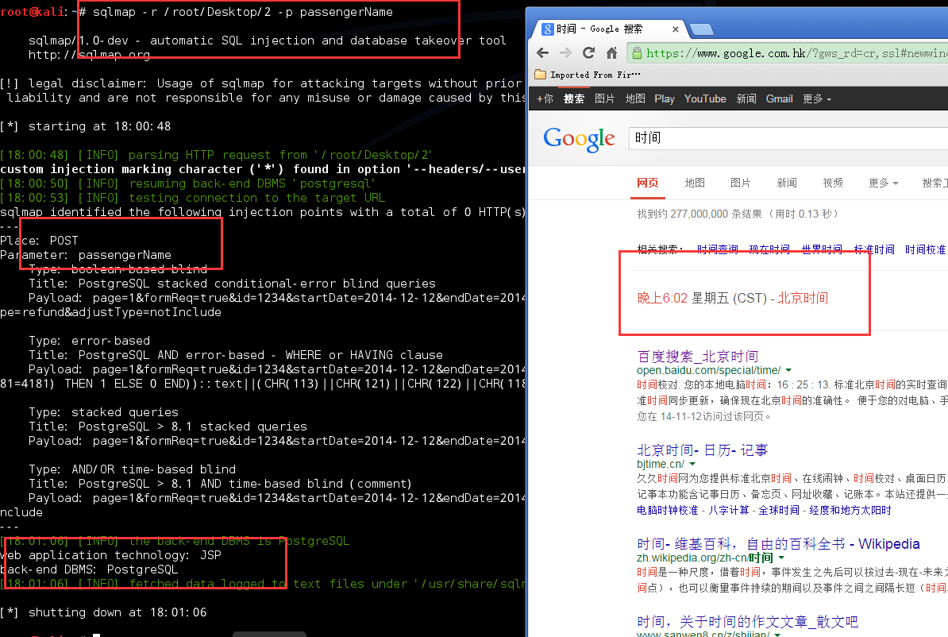Open the 北京时间 link in the time answer
This screenshot has width=948, height=637.
point(802,298)
